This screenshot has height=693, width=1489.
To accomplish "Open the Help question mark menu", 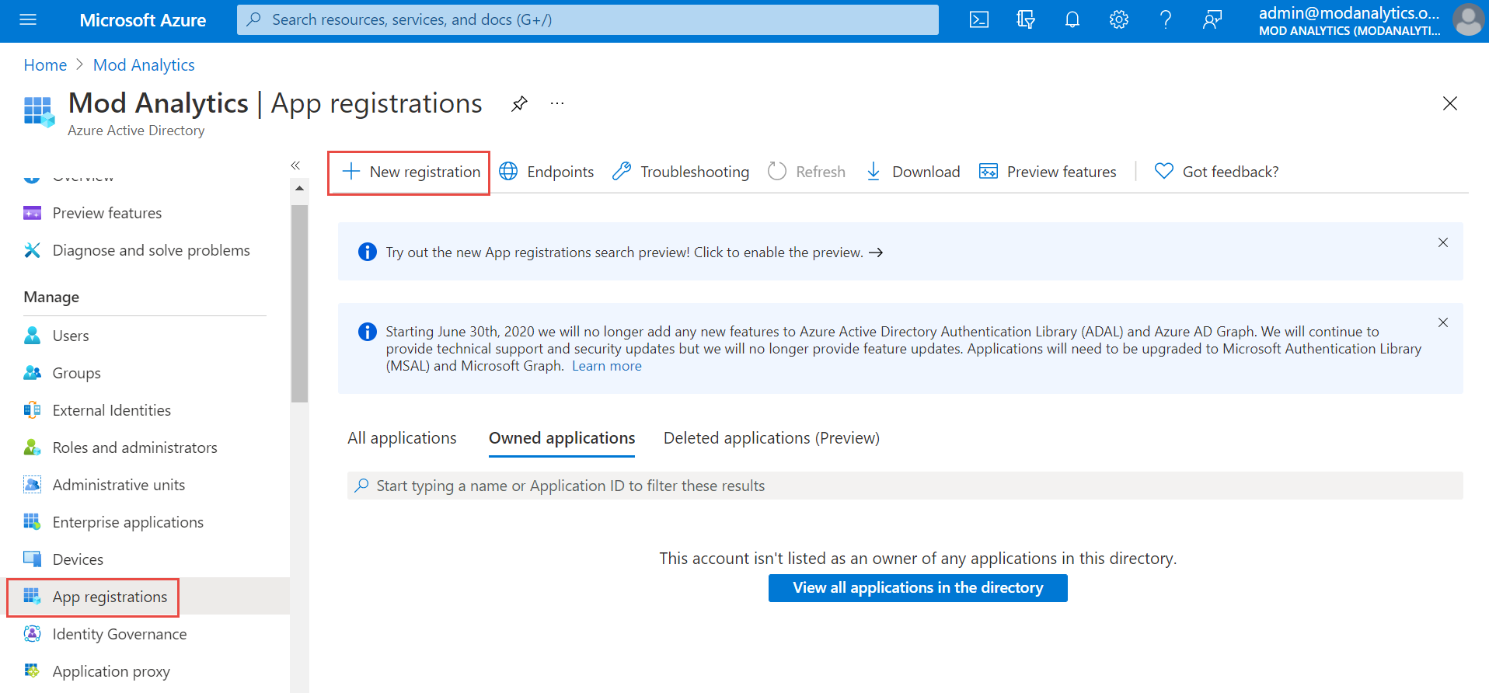I will pyautogui.click(x=1166, y=20).
